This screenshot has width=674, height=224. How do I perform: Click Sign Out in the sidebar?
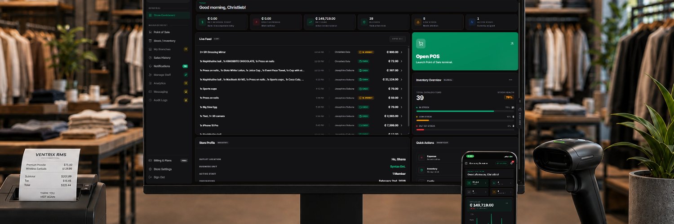168,177
